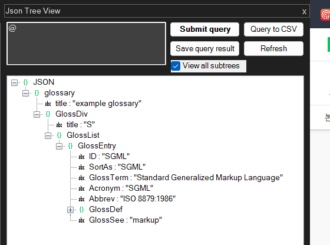Click the orange fingerprint icon at right edge

[x=325, y=15]
